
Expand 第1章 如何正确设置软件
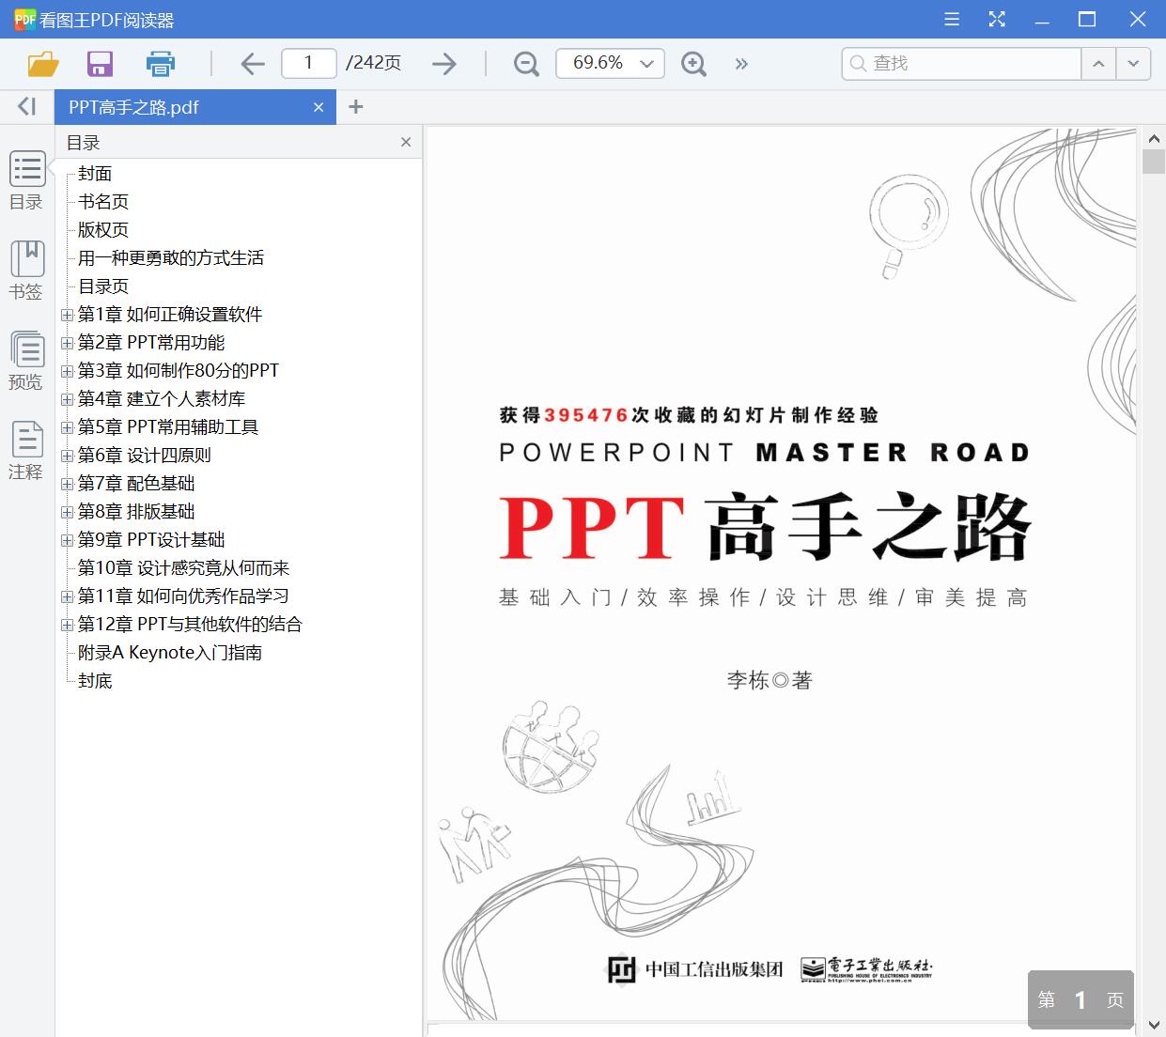tap(67, 315)
